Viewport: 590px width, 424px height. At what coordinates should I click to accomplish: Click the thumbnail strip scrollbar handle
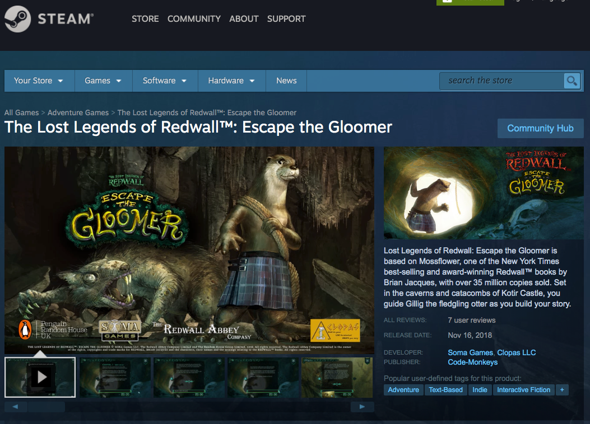tap(47, 407)
